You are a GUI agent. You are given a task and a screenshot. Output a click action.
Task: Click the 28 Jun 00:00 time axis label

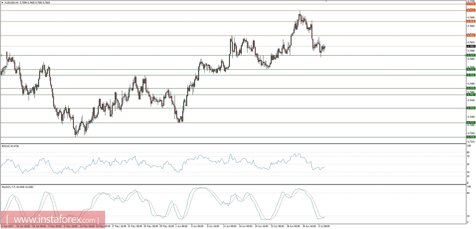coord(293,226)
